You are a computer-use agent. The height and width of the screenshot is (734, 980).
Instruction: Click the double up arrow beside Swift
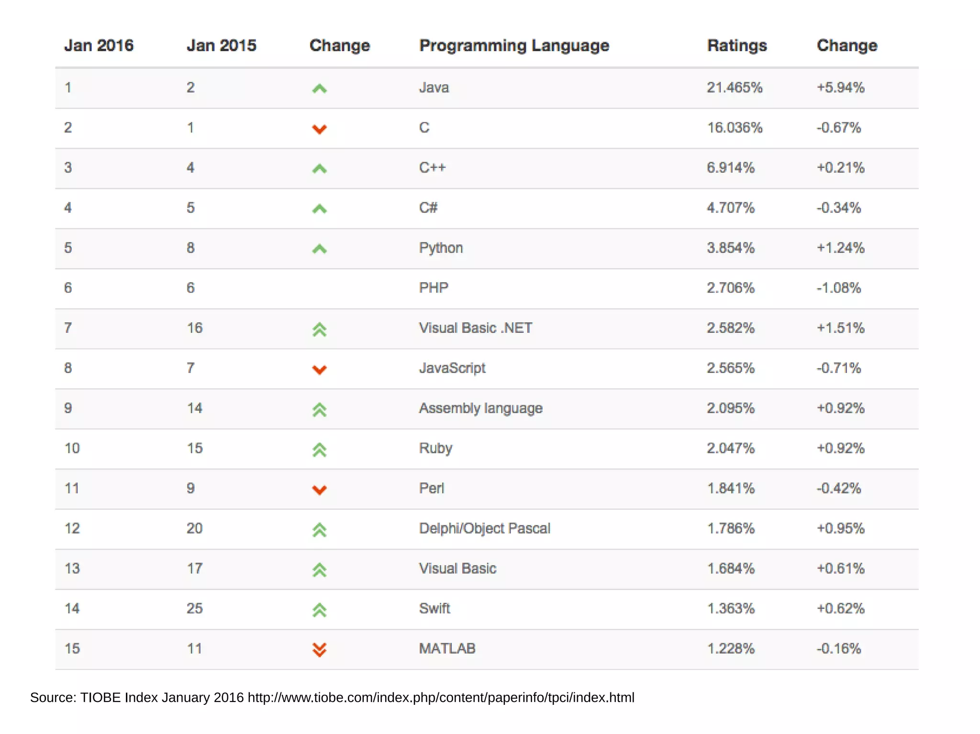tap(319, 610)
